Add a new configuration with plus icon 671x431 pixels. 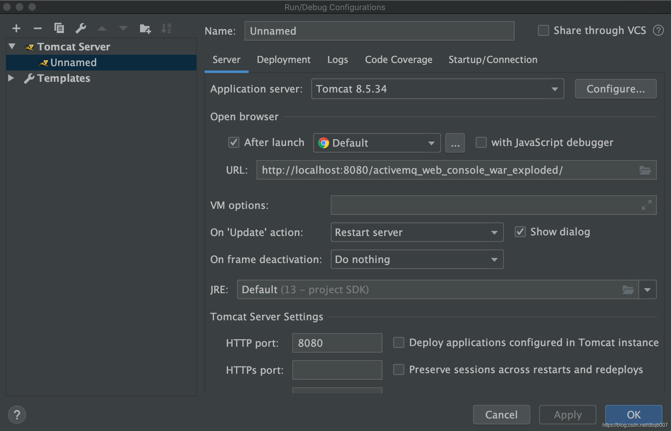click(16, 29)
